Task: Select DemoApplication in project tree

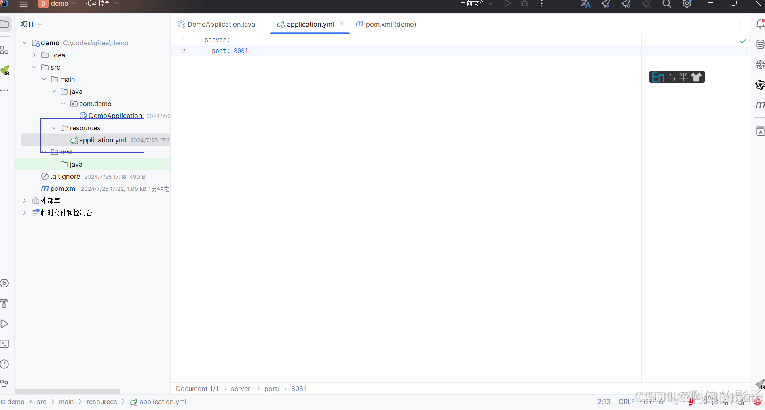Action: tap(115, 116)
